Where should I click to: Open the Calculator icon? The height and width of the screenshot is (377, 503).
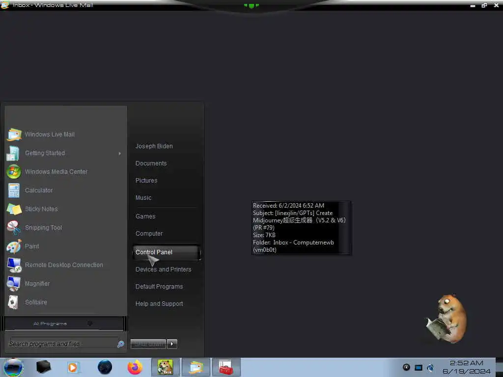click(x=14, y=190)
